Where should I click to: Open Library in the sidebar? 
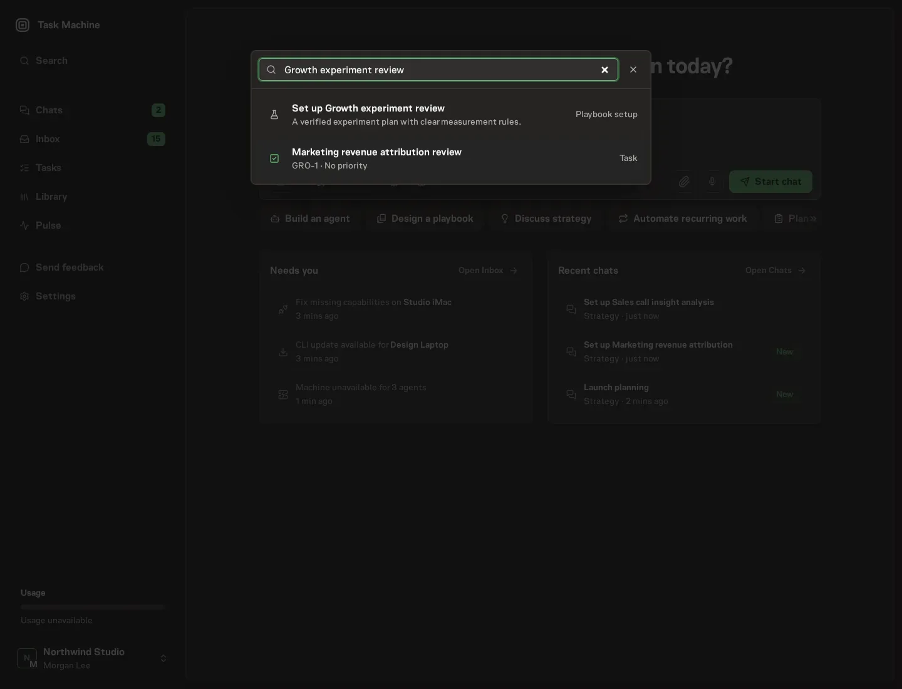93,197
